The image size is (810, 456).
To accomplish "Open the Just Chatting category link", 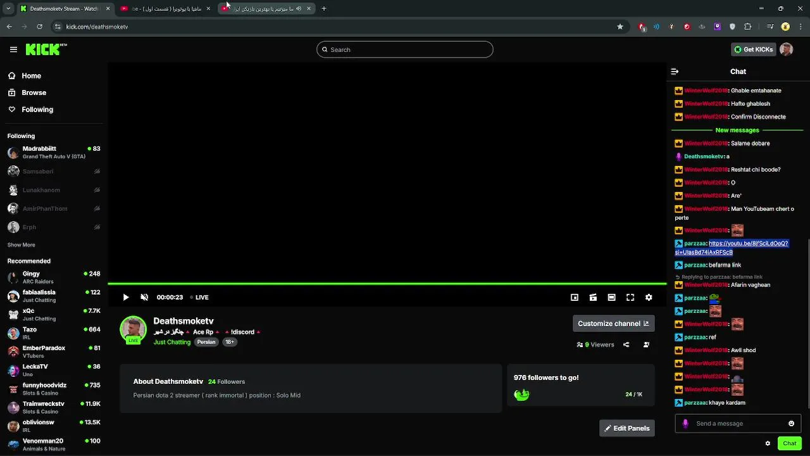I will click(x=171, y=342).
